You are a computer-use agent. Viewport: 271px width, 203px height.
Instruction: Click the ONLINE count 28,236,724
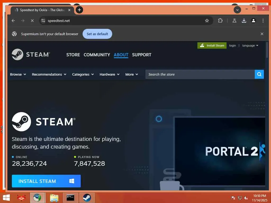(x=29, y=163)
